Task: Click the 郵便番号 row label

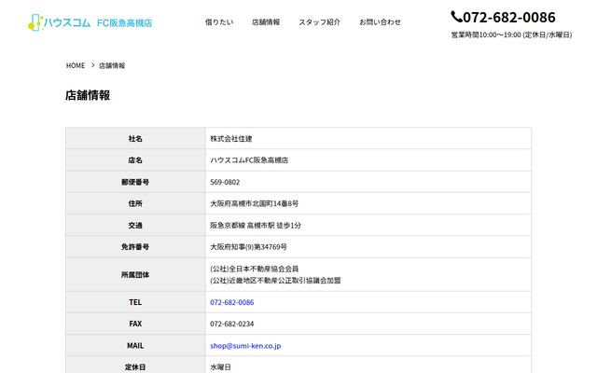Action: pos(135,182)
